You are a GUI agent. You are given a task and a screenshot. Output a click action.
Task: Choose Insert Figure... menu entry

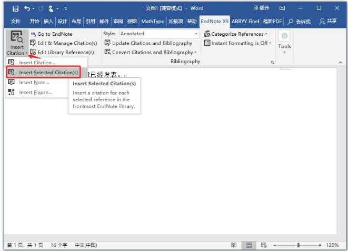38,93
